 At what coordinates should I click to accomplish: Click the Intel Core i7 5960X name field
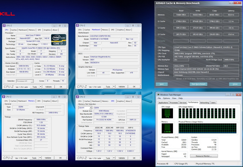tap(33, 36)
